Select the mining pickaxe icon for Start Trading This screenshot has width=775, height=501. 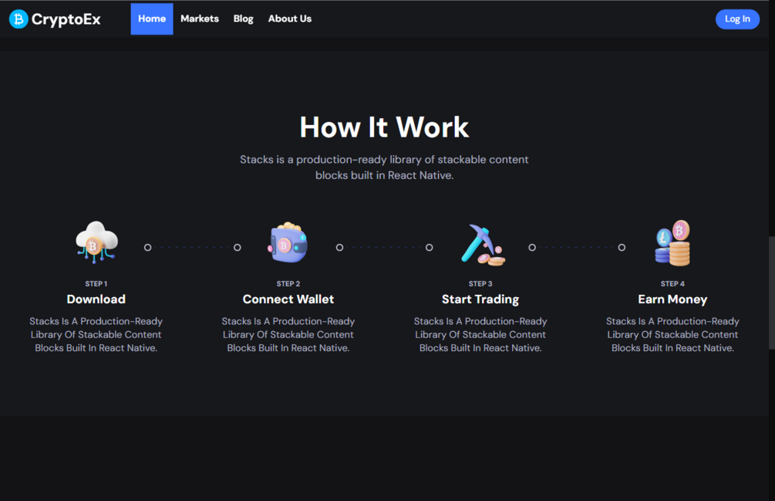480,243
